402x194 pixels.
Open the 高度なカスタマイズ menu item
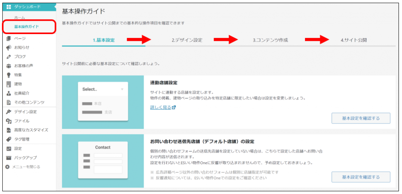[x=31, y=130]
